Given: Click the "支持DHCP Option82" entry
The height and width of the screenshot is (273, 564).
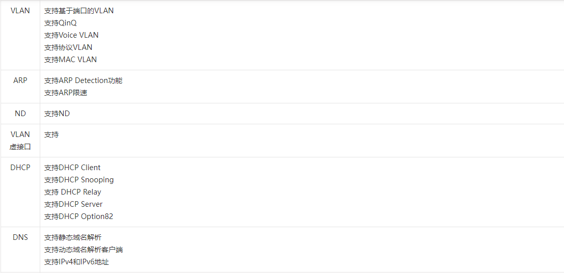Looking at the screenshot, I should 78,216.
